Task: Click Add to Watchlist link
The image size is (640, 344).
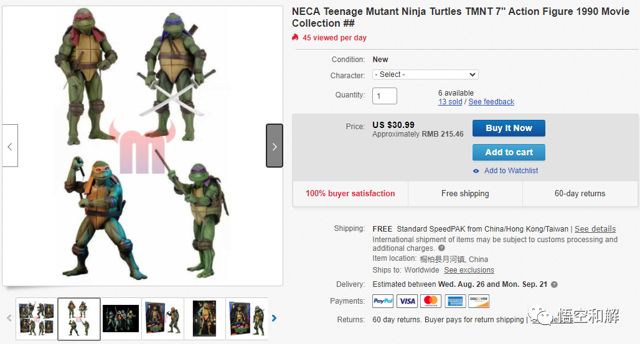Action: pos(511,171)
